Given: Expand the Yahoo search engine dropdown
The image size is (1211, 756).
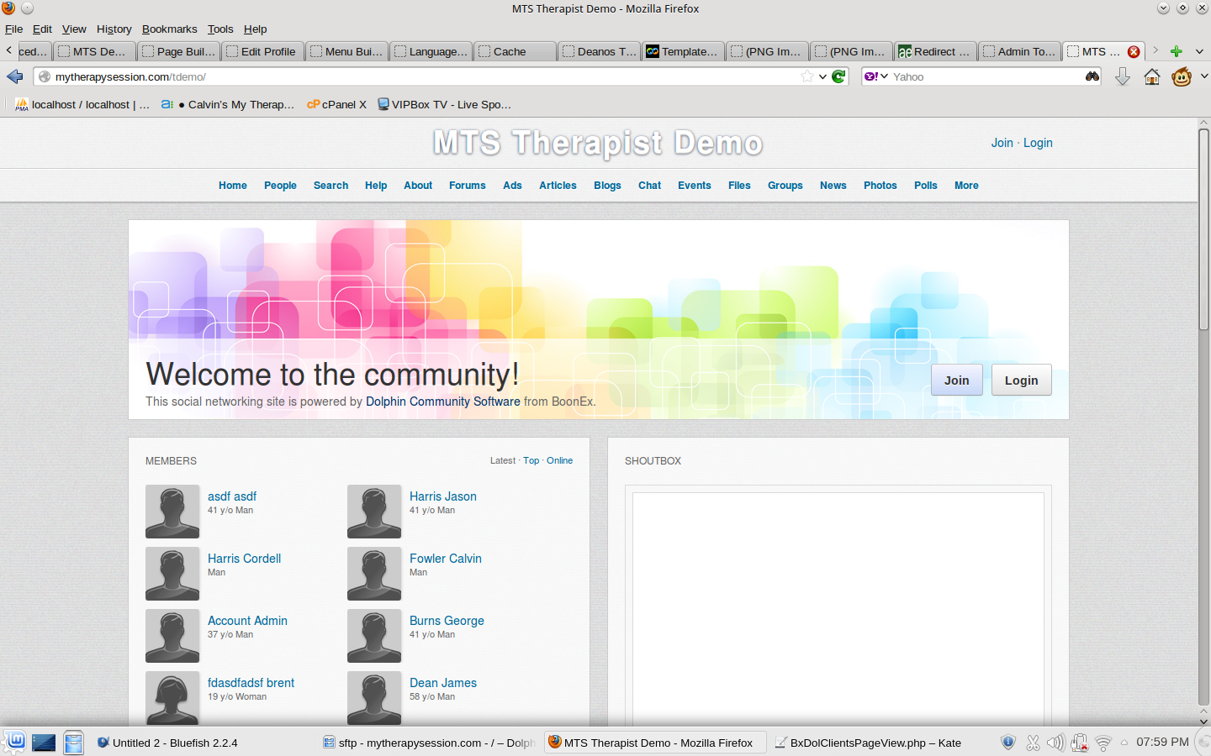Looking at the screenshot, I should coord(876,76).
